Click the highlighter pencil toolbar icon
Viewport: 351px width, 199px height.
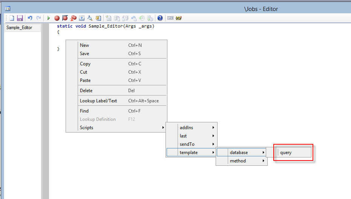(179, 18)
